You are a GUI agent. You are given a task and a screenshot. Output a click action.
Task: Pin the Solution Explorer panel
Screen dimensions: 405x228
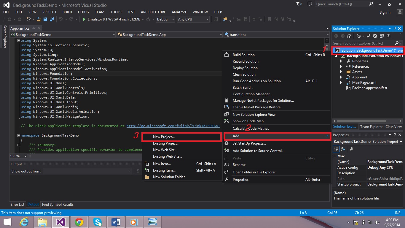[395, 29]
